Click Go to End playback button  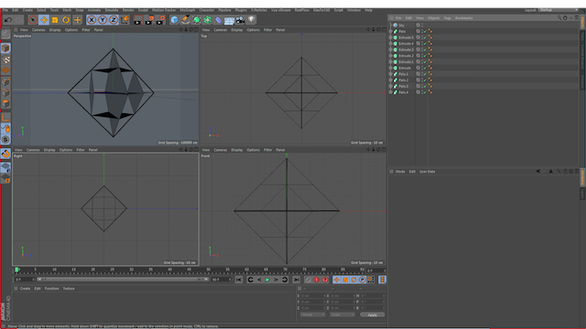(x=296, y=280)
